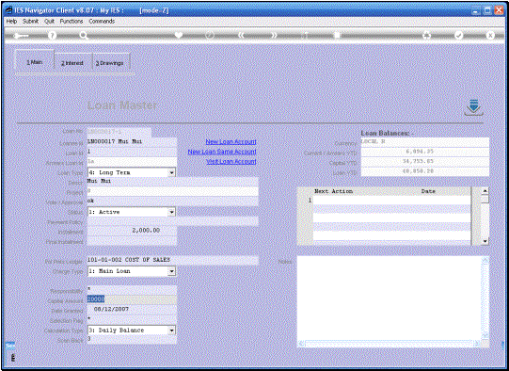
Task: Open the Calculation Type dropdown showing Daily Balance
Action: 172,331
